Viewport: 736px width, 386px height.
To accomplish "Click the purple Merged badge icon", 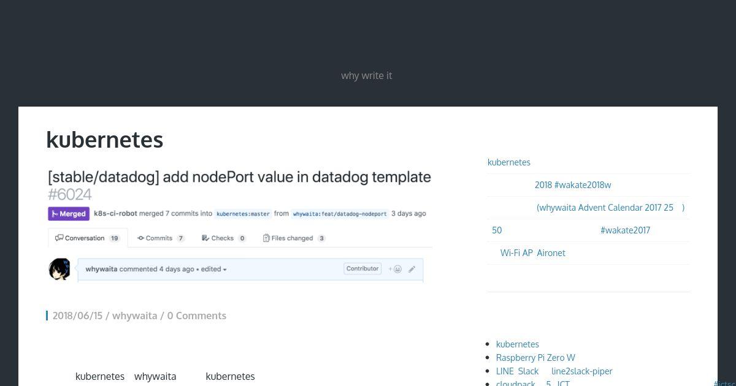I will point(55,214).
